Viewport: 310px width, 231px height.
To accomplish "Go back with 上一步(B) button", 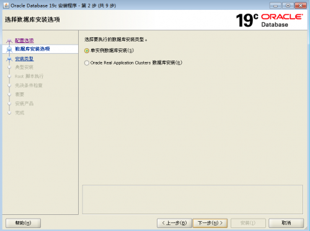I will tap(174, 223).
